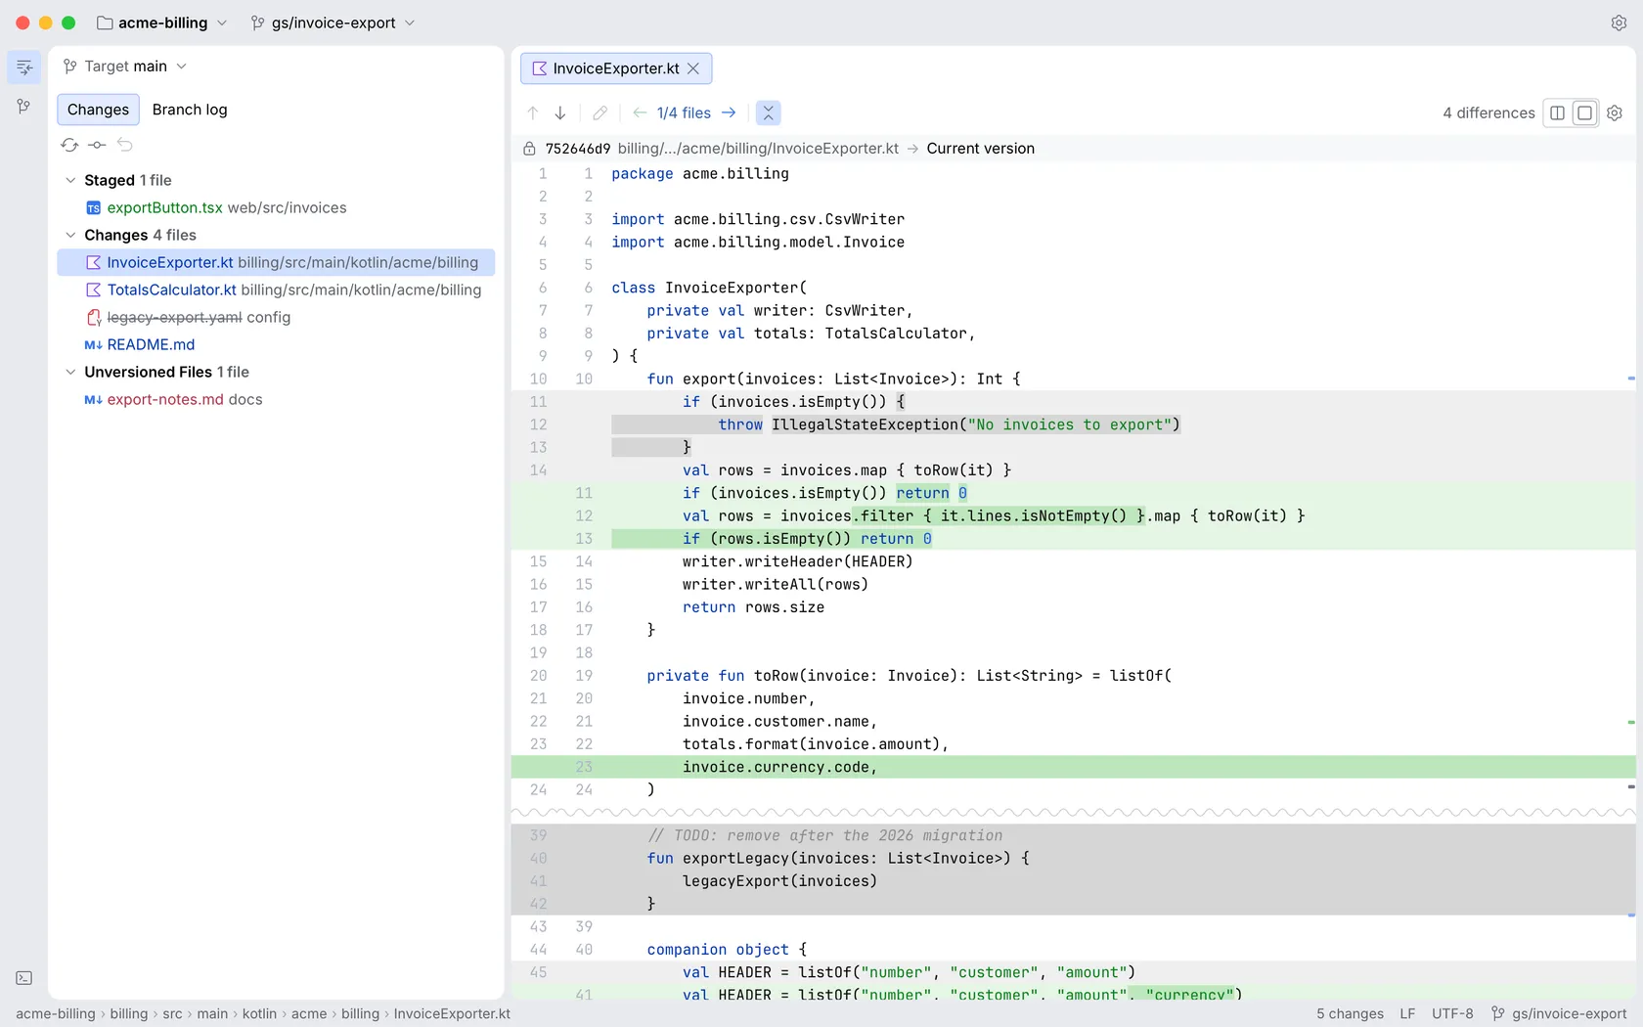The height and width of the screenshot is (1027, 1643).
Task: Switch to the Changes tab
Action: point(98,110)
